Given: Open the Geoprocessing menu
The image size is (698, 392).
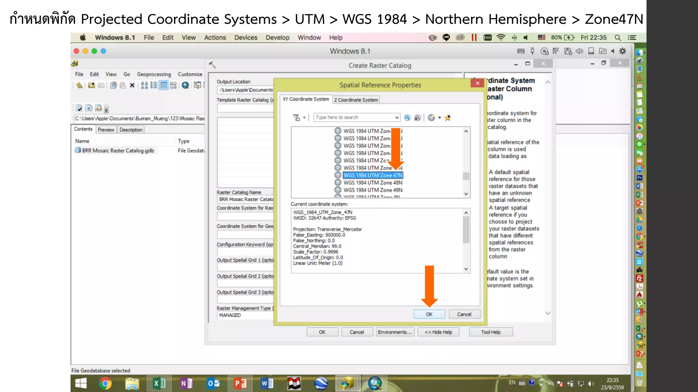Looking at the screenshot, I should [x=154, y=74].
